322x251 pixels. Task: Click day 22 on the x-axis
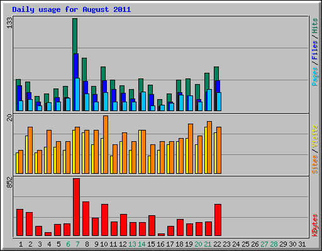pyautogui.click(x=217, y=244)
